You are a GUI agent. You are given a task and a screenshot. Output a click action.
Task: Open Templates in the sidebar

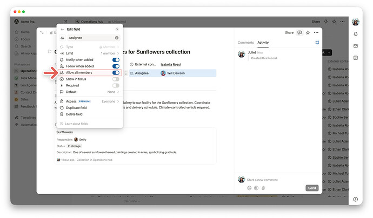(25, 118)
